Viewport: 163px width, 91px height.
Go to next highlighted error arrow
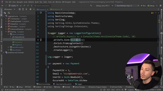[158, 13]
